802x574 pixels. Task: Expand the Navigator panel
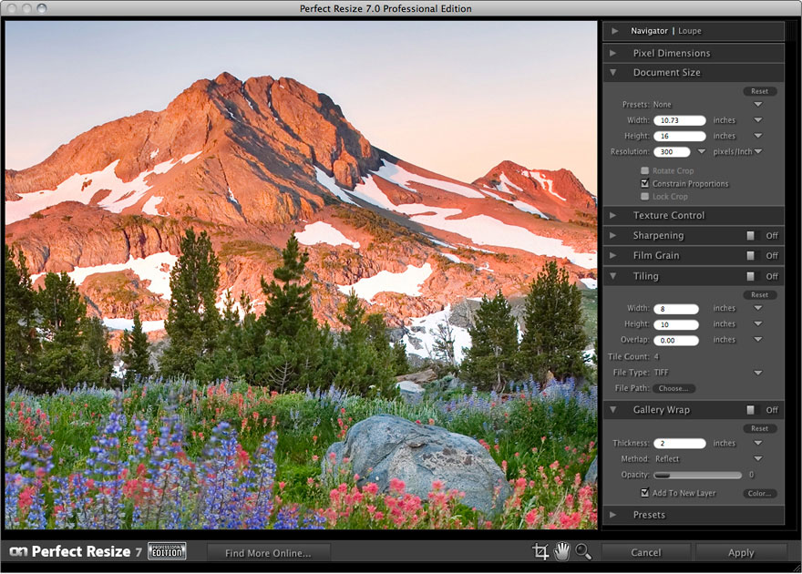pos(615,31)
